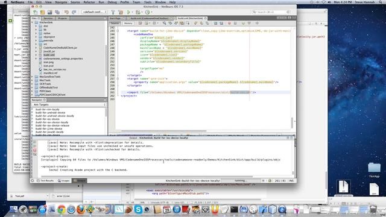Click the Output panel horizontal scrollbar
386x217 pixels.
147,177
